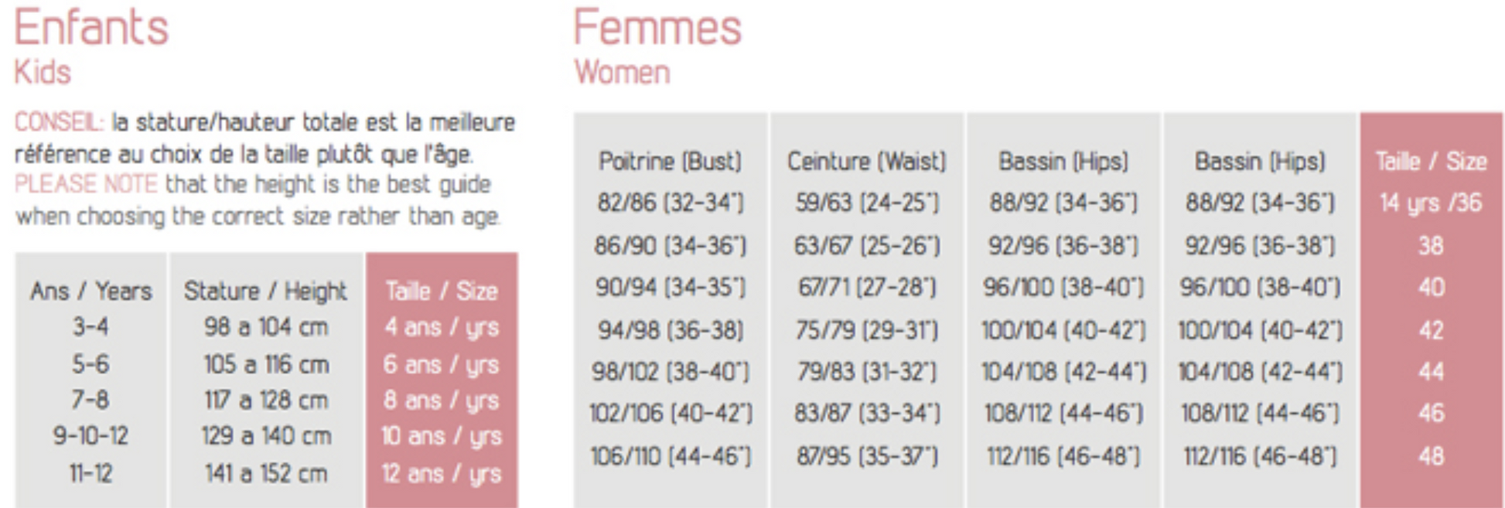Click the "Enfants" section heading
This screenshot has width=1505, height=508.
(91, 28)
